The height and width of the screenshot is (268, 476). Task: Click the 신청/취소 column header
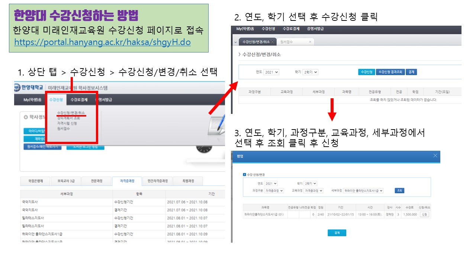(424, 207)
